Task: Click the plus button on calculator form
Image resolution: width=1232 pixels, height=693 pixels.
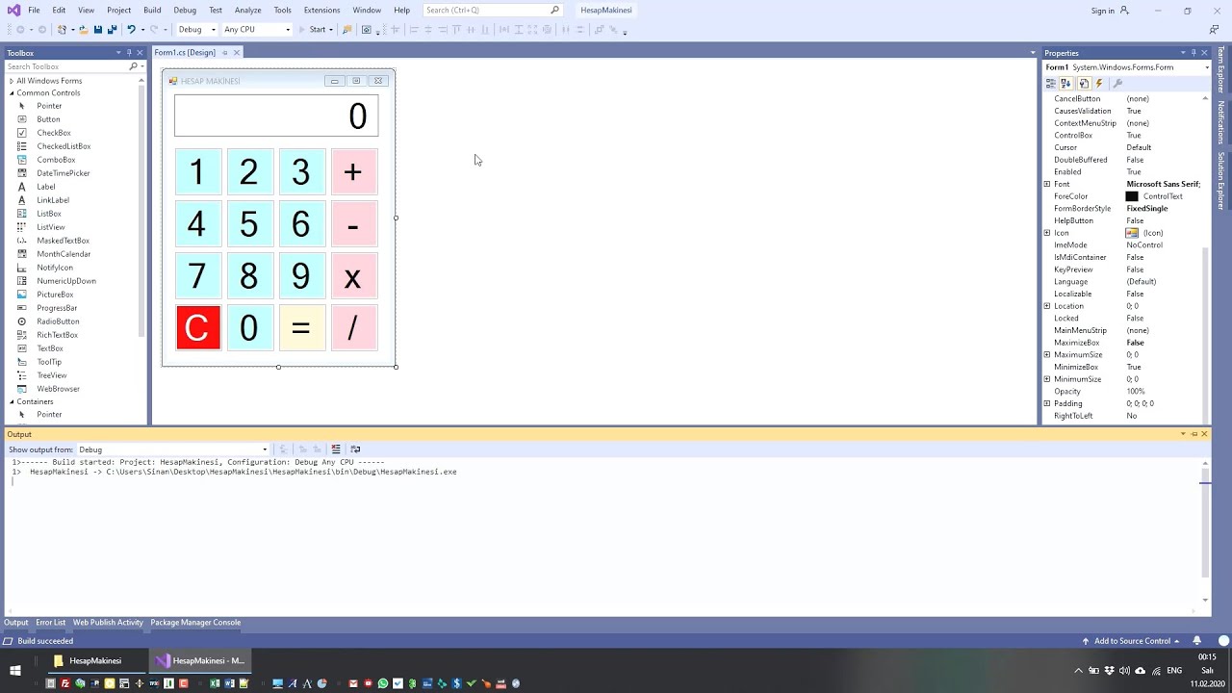Action: coord(353,172)
